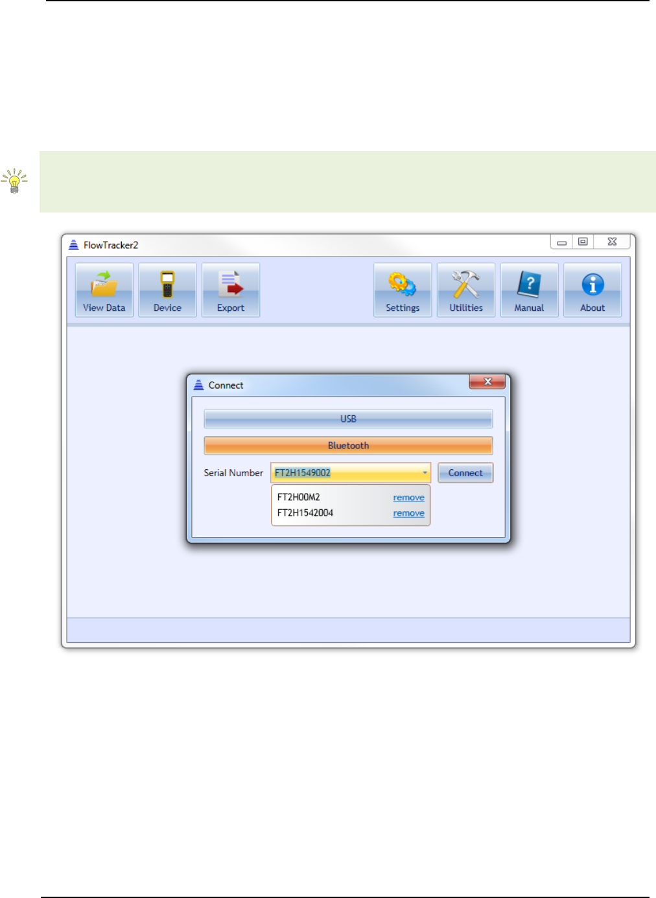Select the USB connection option
Viewport: 656px width, 898px height.
click(x=348, y=419)
